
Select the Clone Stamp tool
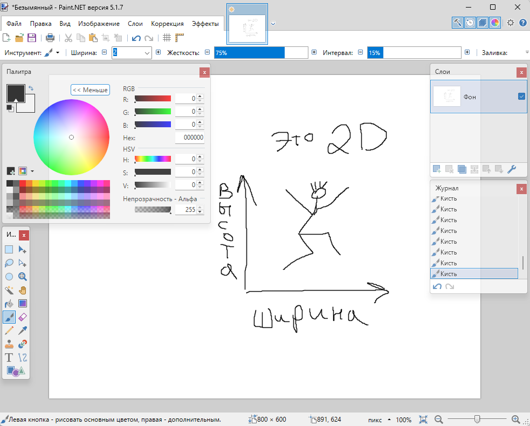pos(9,344)
